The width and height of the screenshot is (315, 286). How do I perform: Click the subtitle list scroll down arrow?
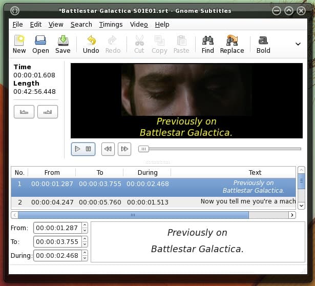301,206
